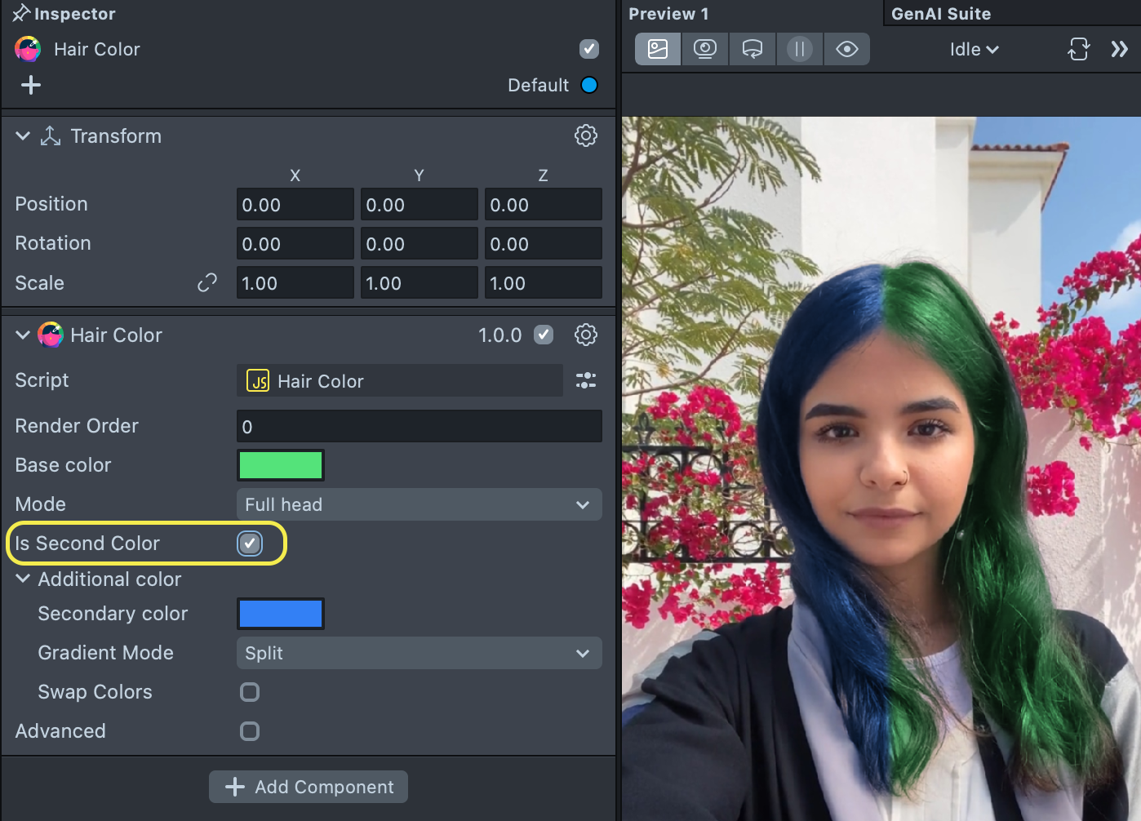Switch to the GenAI Suite tab
This screenshot has width=1141, height=821.
click(x=940, y=14)
